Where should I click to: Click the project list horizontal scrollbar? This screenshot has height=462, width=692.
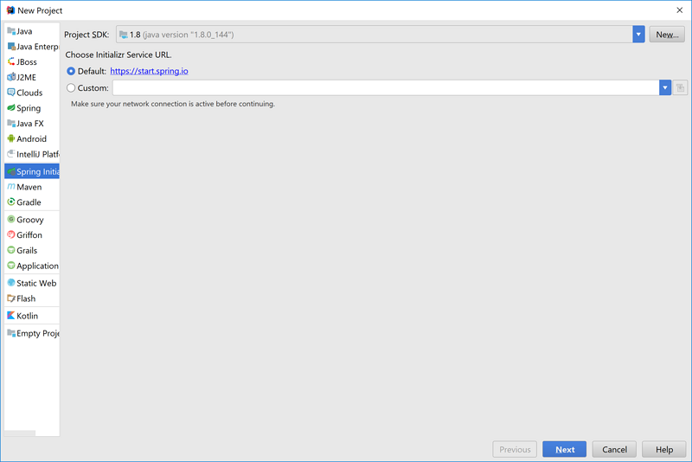point(20,433)
